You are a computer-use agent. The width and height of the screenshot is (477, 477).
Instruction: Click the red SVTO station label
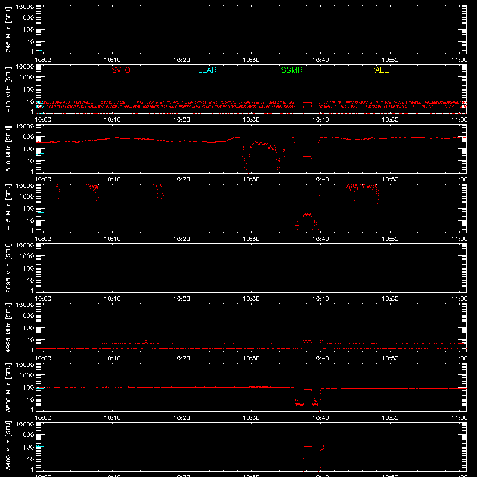click(x=121, y=70)
